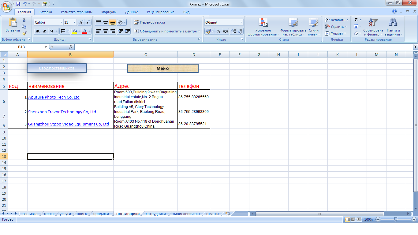Open the Данные ribbon tab
This screenshot has width=418, height=235.
tap(132, 12)
